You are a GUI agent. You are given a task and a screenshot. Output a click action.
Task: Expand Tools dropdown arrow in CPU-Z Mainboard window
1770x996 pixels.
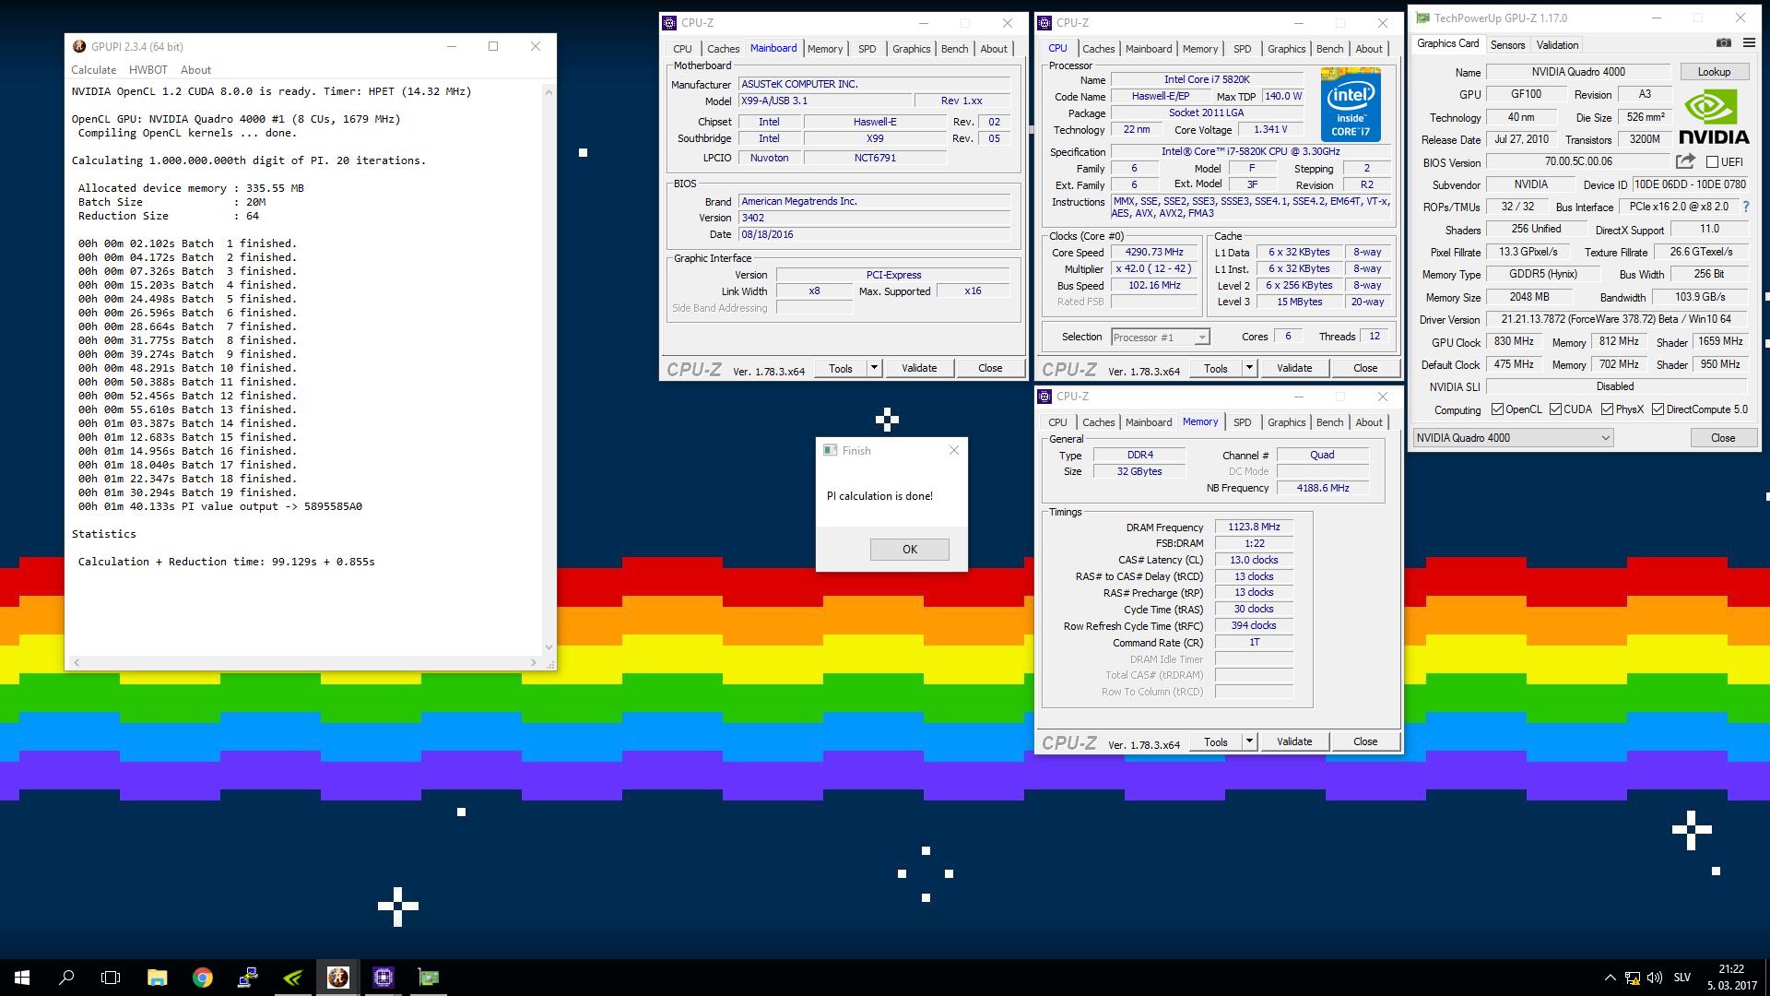(874, 368)
